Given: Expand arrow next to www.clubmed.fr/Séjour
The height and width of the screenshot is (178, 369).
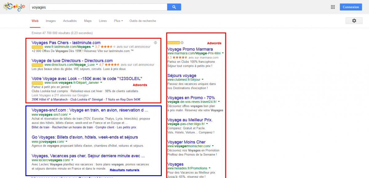Looking at the screenshot, I should tap(203, 80).
